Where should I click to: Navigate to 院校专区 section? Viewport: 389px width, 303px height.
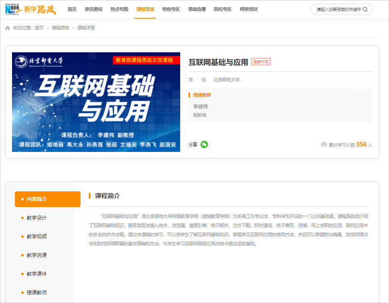coord(223,10)
